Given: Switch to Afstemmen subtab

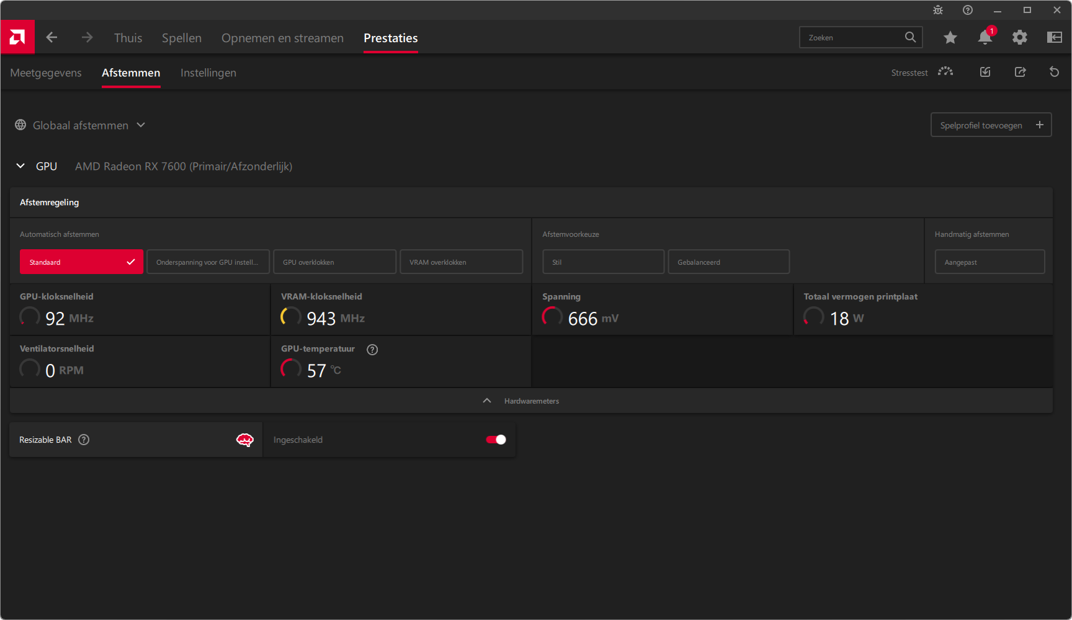Looking at the screenshot, I should click(131, 73).
